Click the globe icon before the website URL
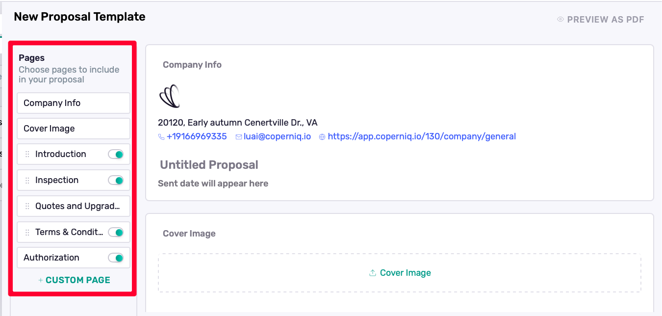 [x=322, y=137]
